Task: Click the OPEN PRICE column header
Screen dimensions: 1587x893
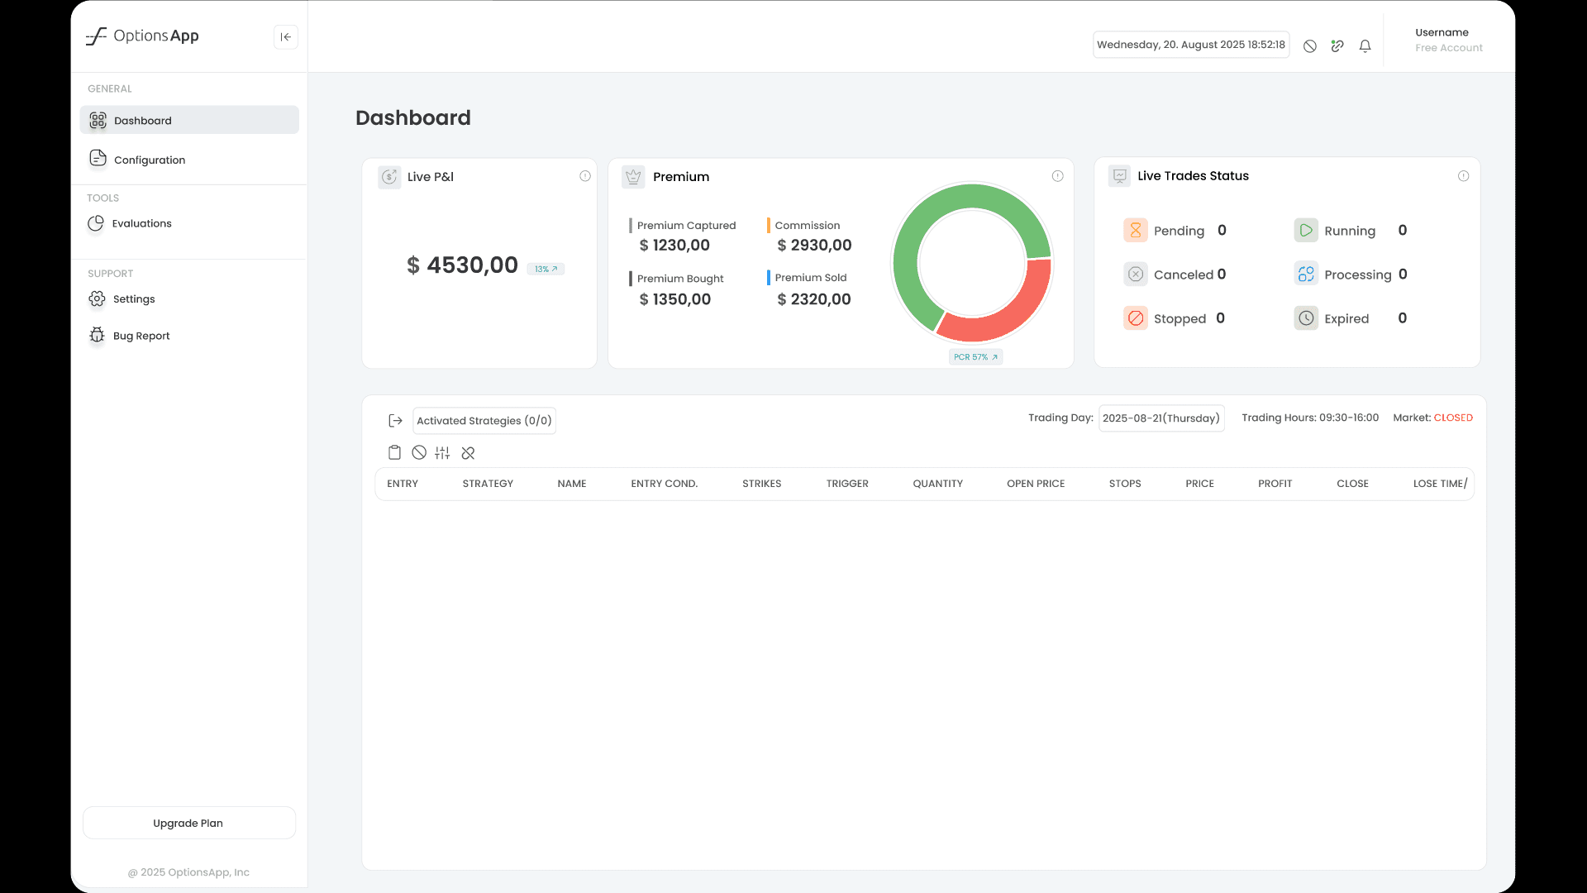Action: click(x=1036, y=484)
